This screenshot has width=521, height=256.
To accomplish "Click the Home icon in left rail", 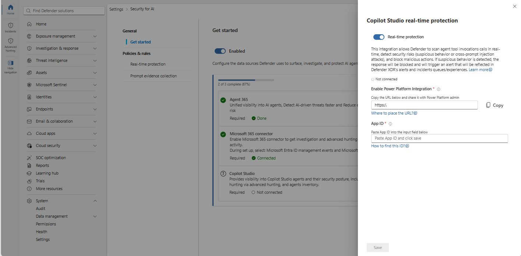I will tap(10, 7).
